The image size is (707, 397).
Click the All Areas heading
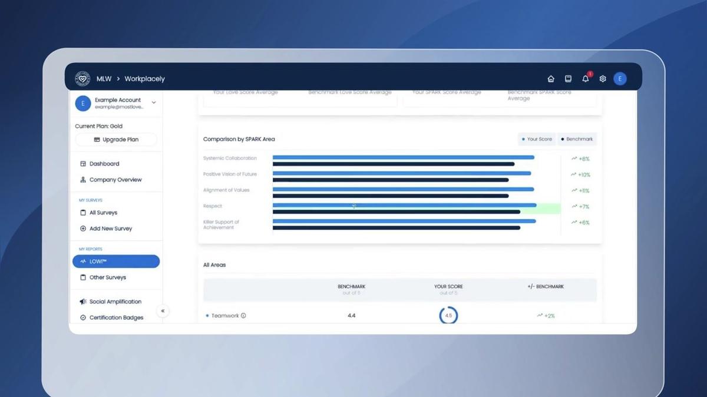pyautogui.click(x=214, y=265)
